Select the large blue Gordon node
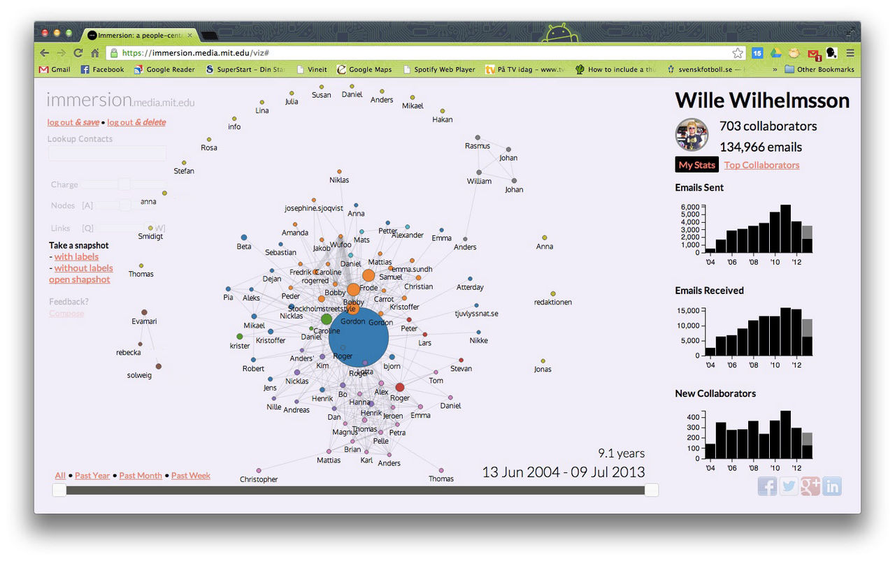 (x=358, y=338)
